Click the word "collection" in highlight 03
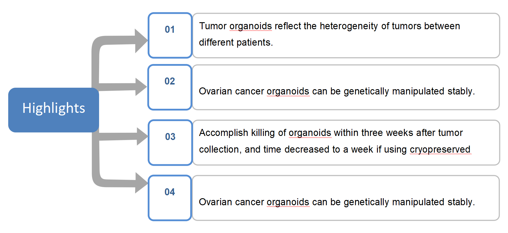 219,149
